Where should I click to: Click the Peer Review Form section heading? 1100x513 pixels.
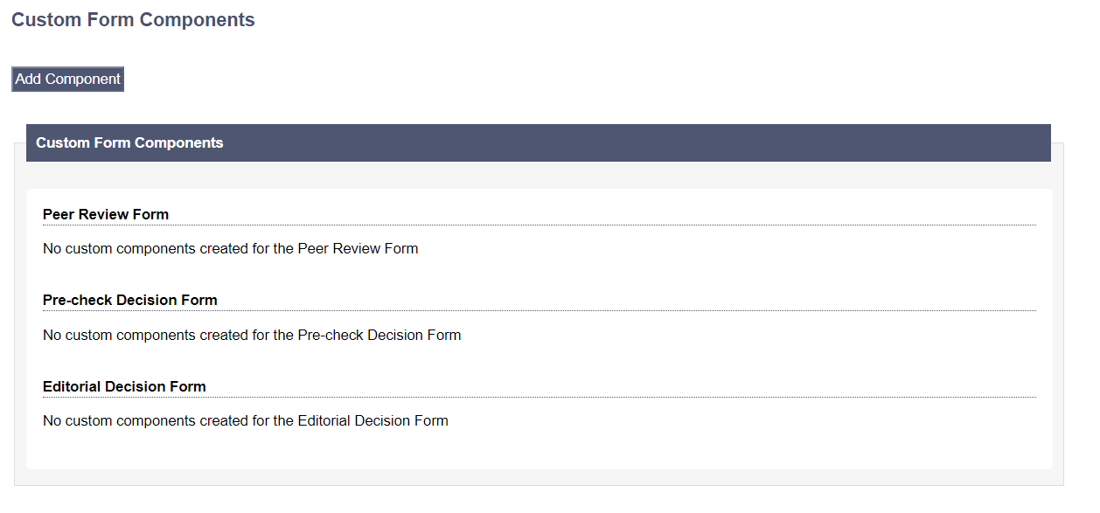click(106, 214)
